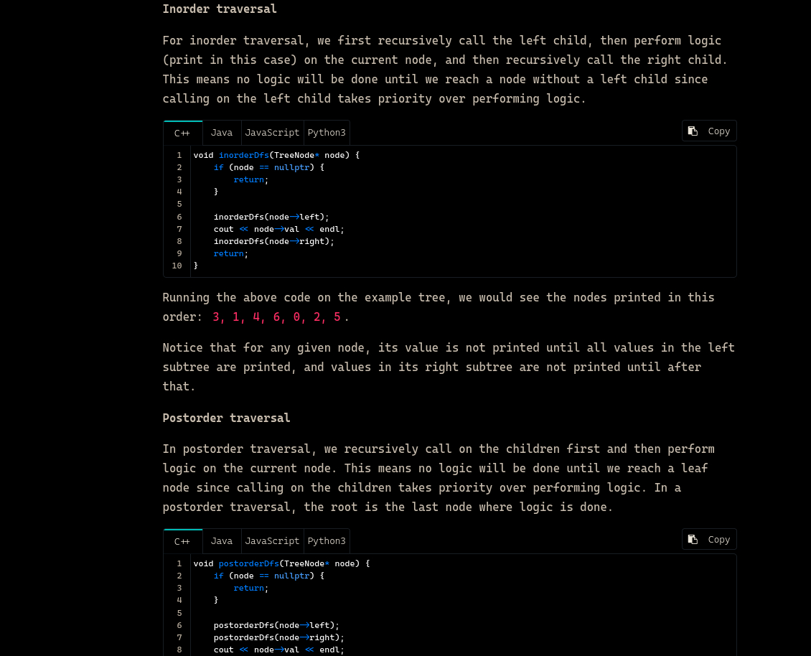811x656 pixels.
Task: Click the Inorder traversal heading
Action: (x=219, y=9)
